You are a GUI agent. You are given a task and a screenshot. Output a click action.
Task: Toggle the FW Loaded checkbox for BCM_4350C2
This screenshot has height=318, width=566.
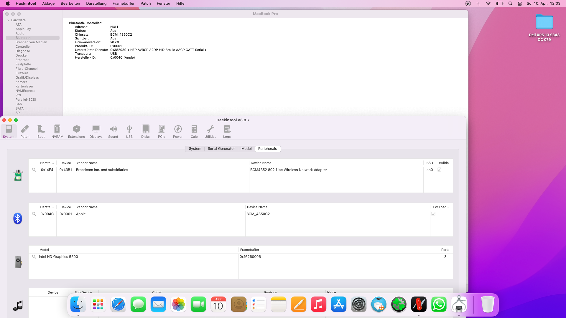pyautogui.click(x=433, y=214)
